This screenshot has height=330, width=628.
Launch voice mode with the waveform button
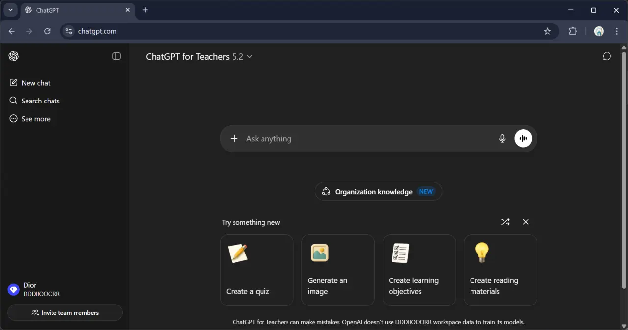523,139
